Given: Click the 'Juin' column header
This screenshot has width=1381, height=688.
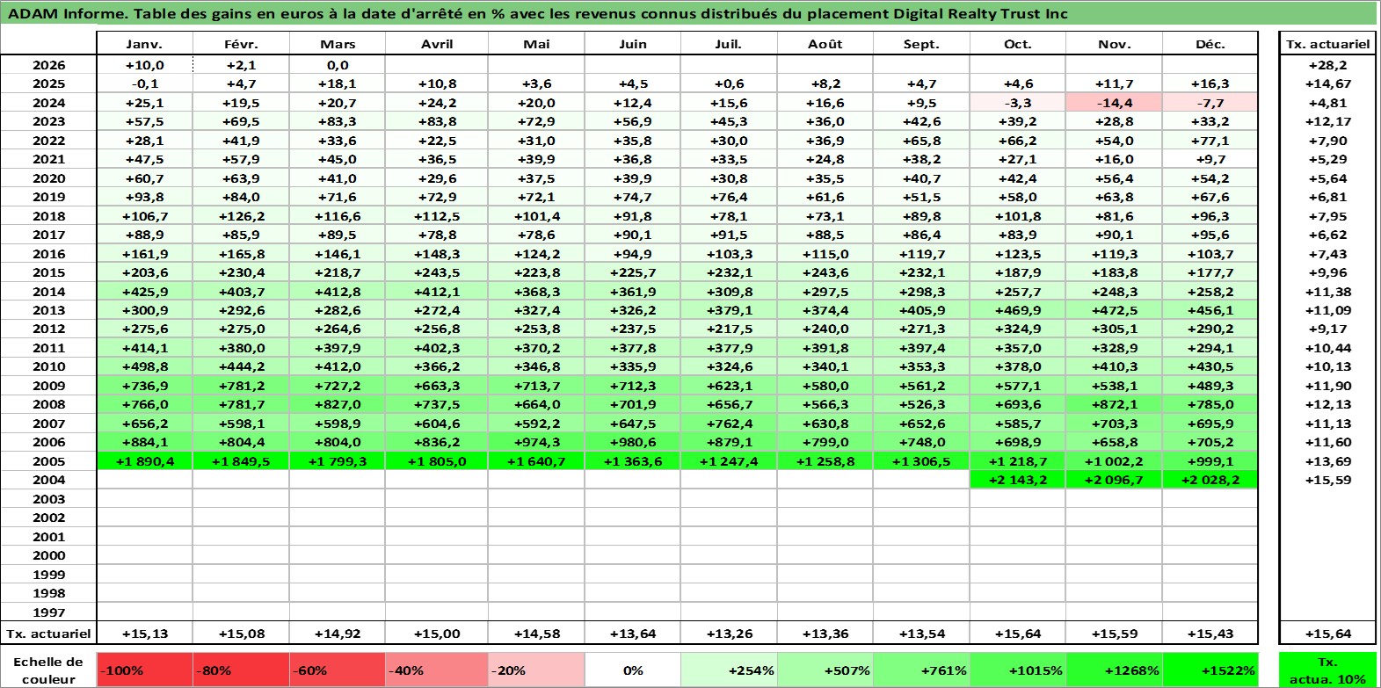Looking at the screenshot, I should tap(632, 44).
